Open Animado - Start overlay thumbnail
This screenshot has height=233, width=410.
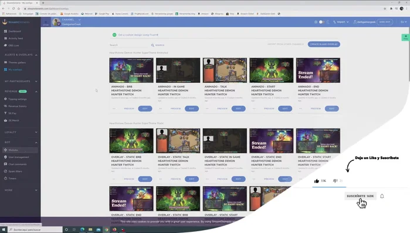(271, 70)
